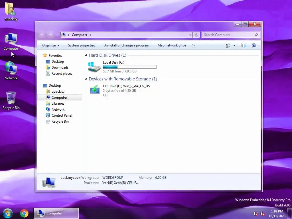
Task: Open the view options dropdown arrow
Action: (234, 45)
